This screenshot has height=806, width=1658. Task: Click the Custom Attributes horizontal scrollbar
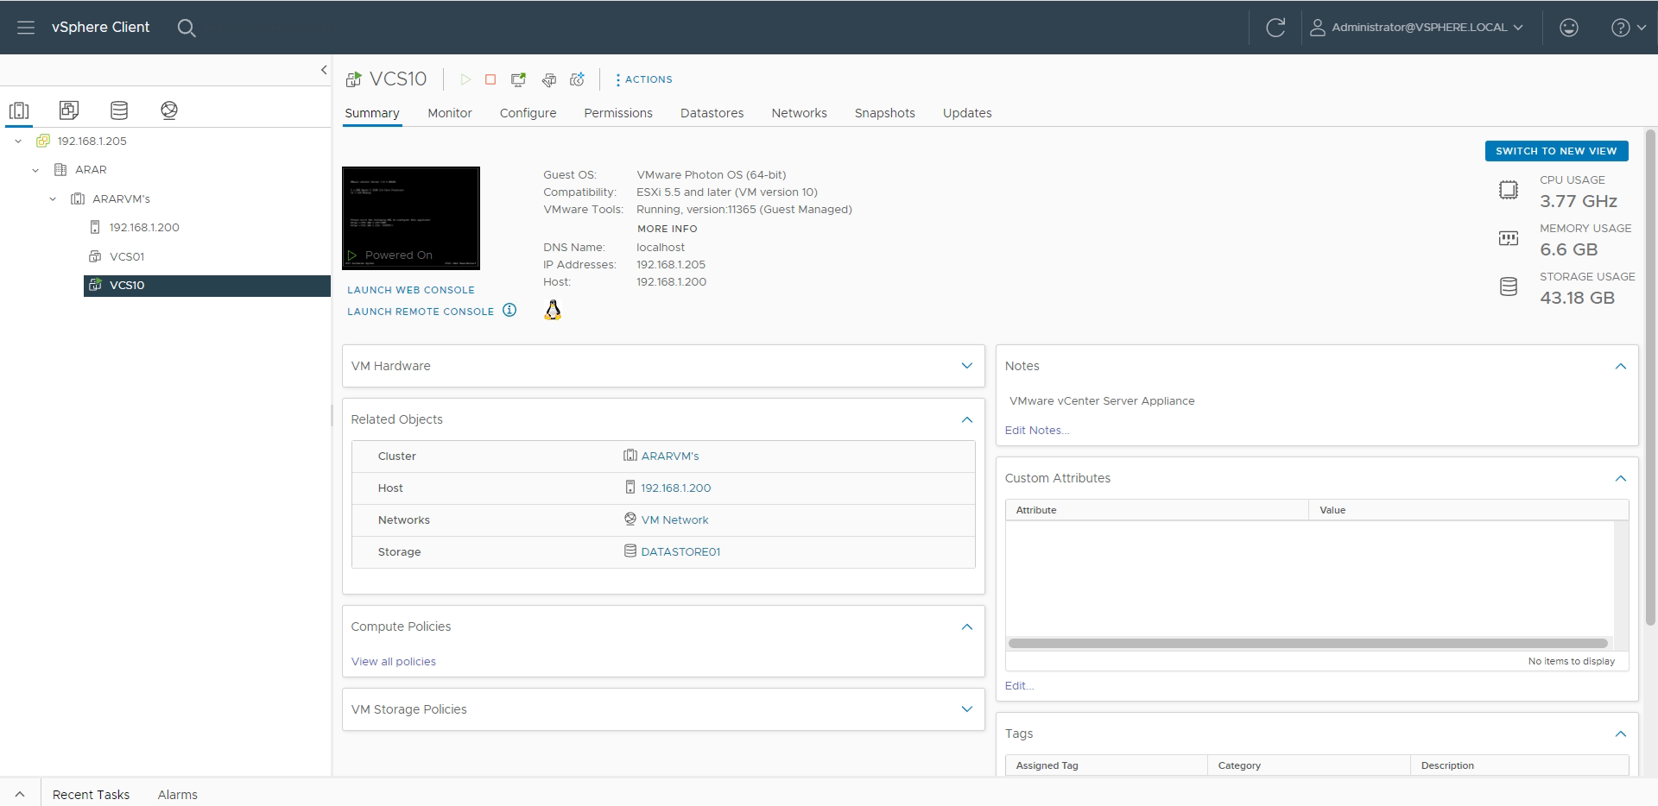point(1308,644)
